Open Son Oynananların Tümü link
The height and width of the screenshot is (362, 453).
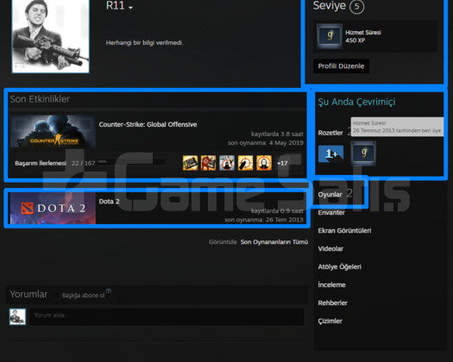tap(274, 242)
